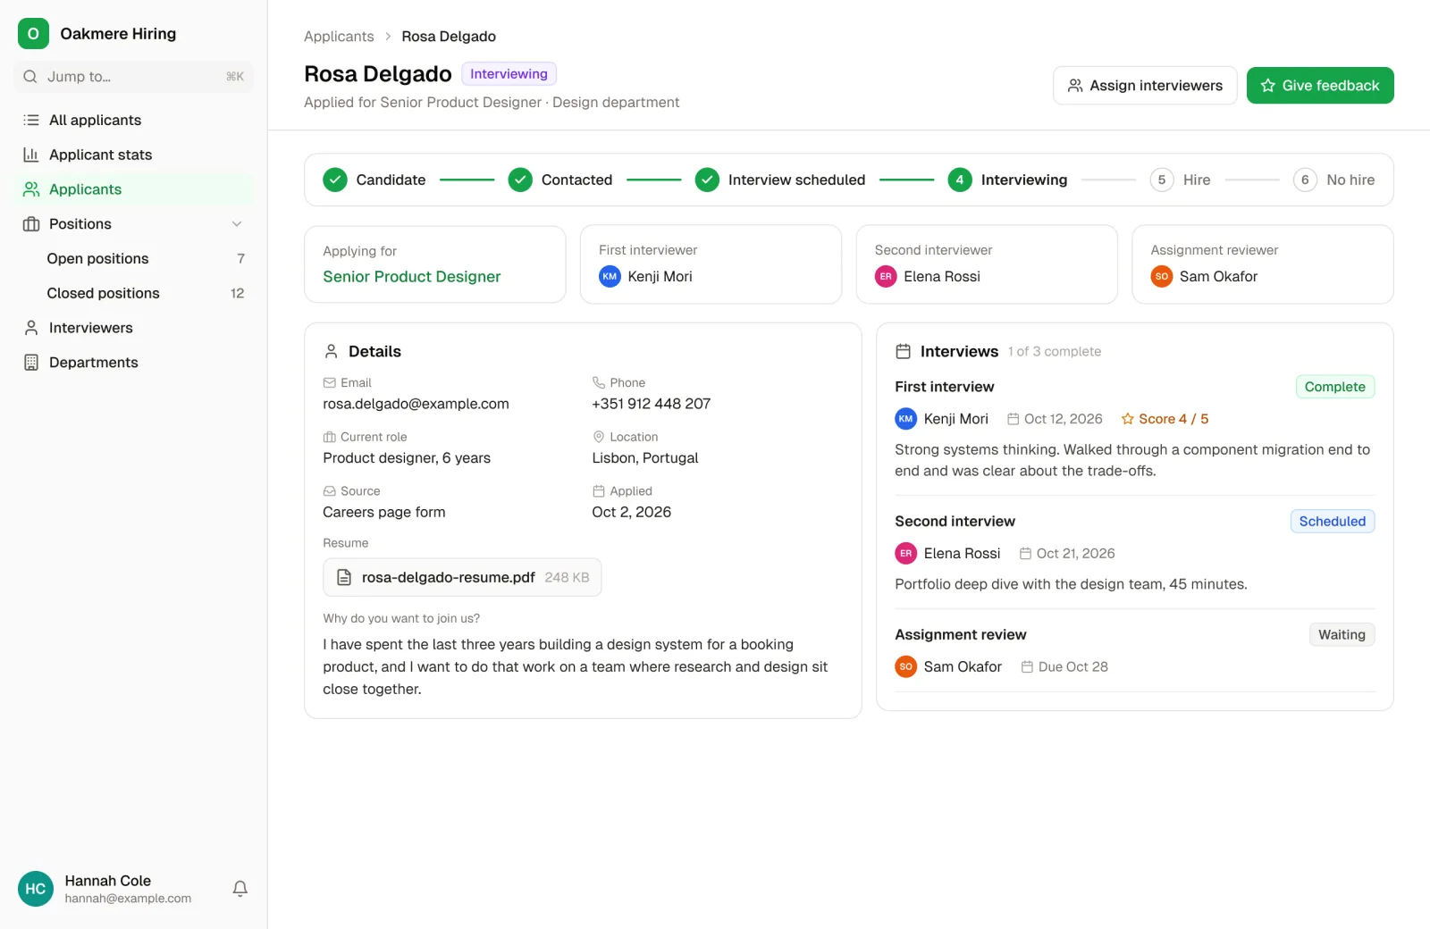Click the phone number +351 912 448 207
1430x929 pixels.
coord(652,405)
